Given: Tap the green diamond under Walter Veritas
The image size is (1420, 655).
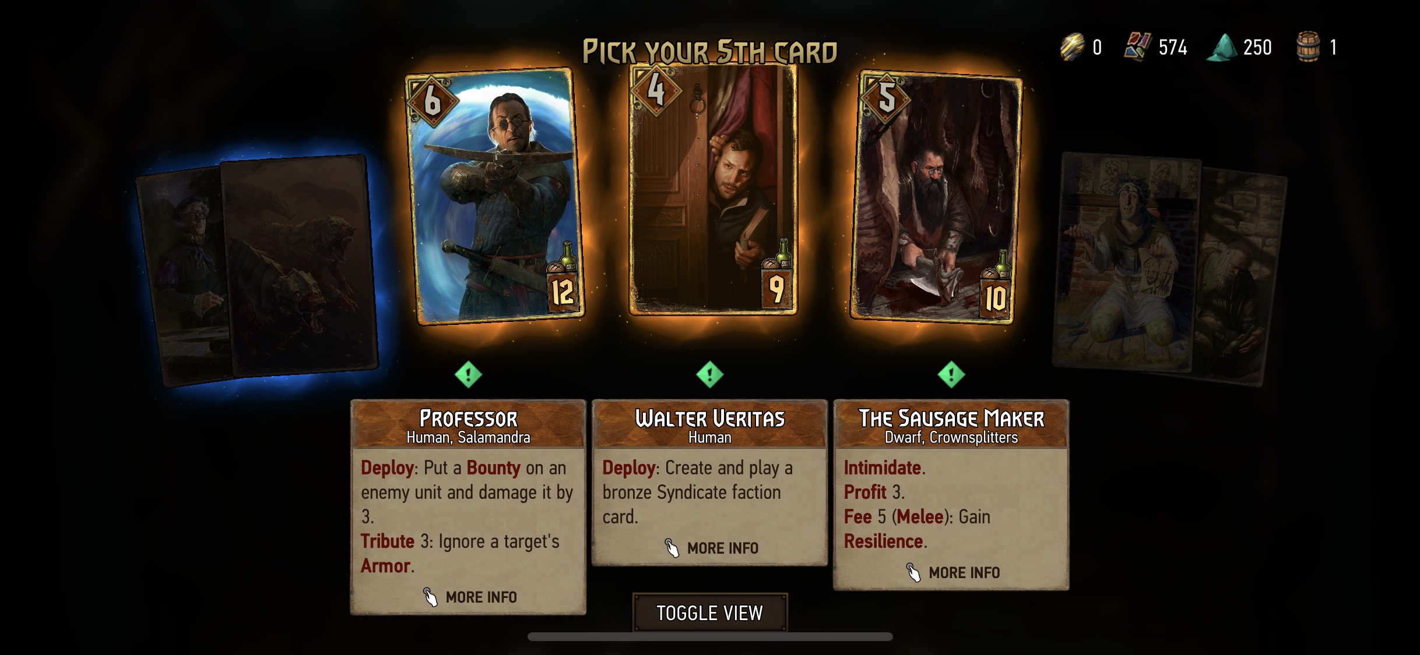Looking at the screenshot, I should pyautogui.click(x=710, y=374).
